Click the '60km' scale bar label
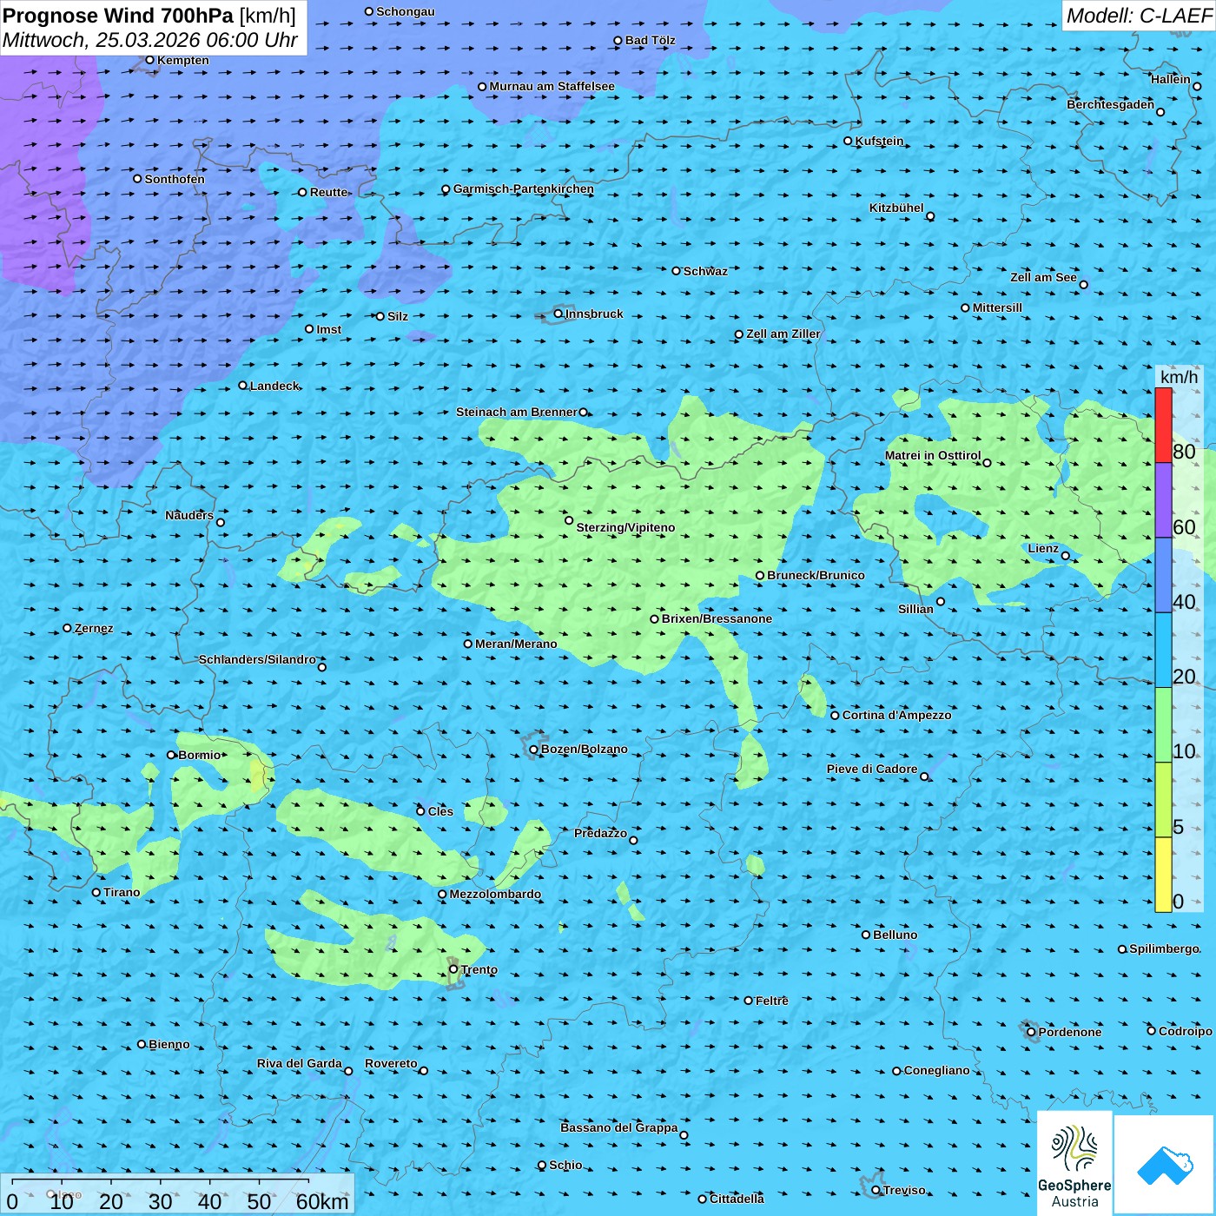This screenshot has width=1216, height=1216. 322,1201
